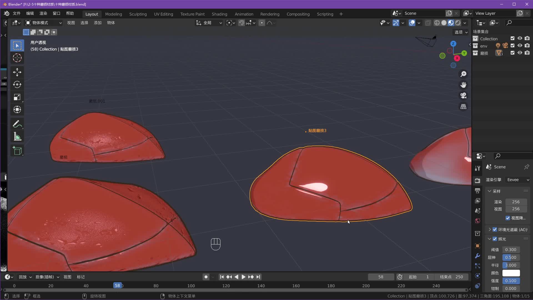The image size is (533, 300).
Task: Switch perspective/orthographic grid icon
Action: 463,107
